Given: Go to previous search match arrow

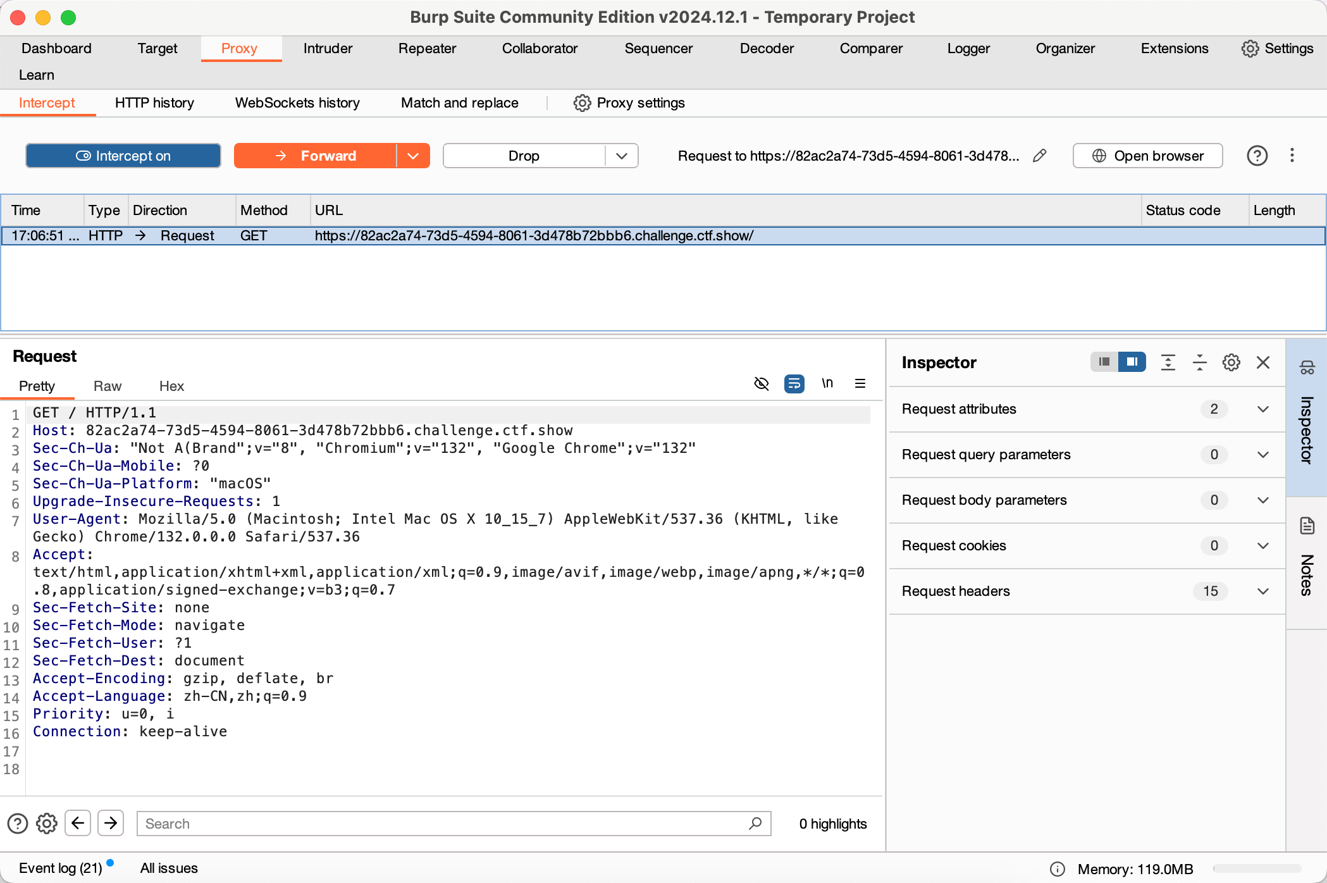Looking at the screenshot, I should 78,823.
